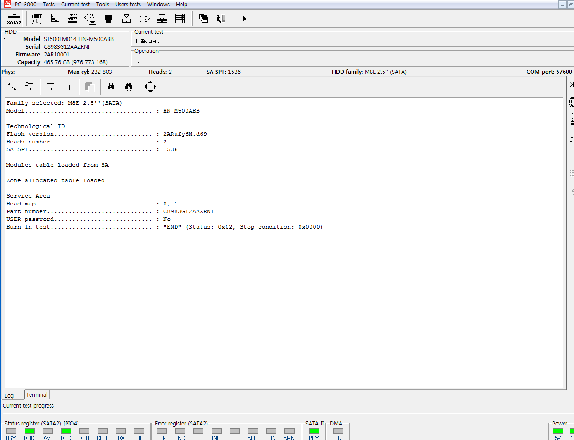The image size is (574, 440).
Task: Click the BSY status indicator
Action: pyautogui.click(x=11, y=431)
